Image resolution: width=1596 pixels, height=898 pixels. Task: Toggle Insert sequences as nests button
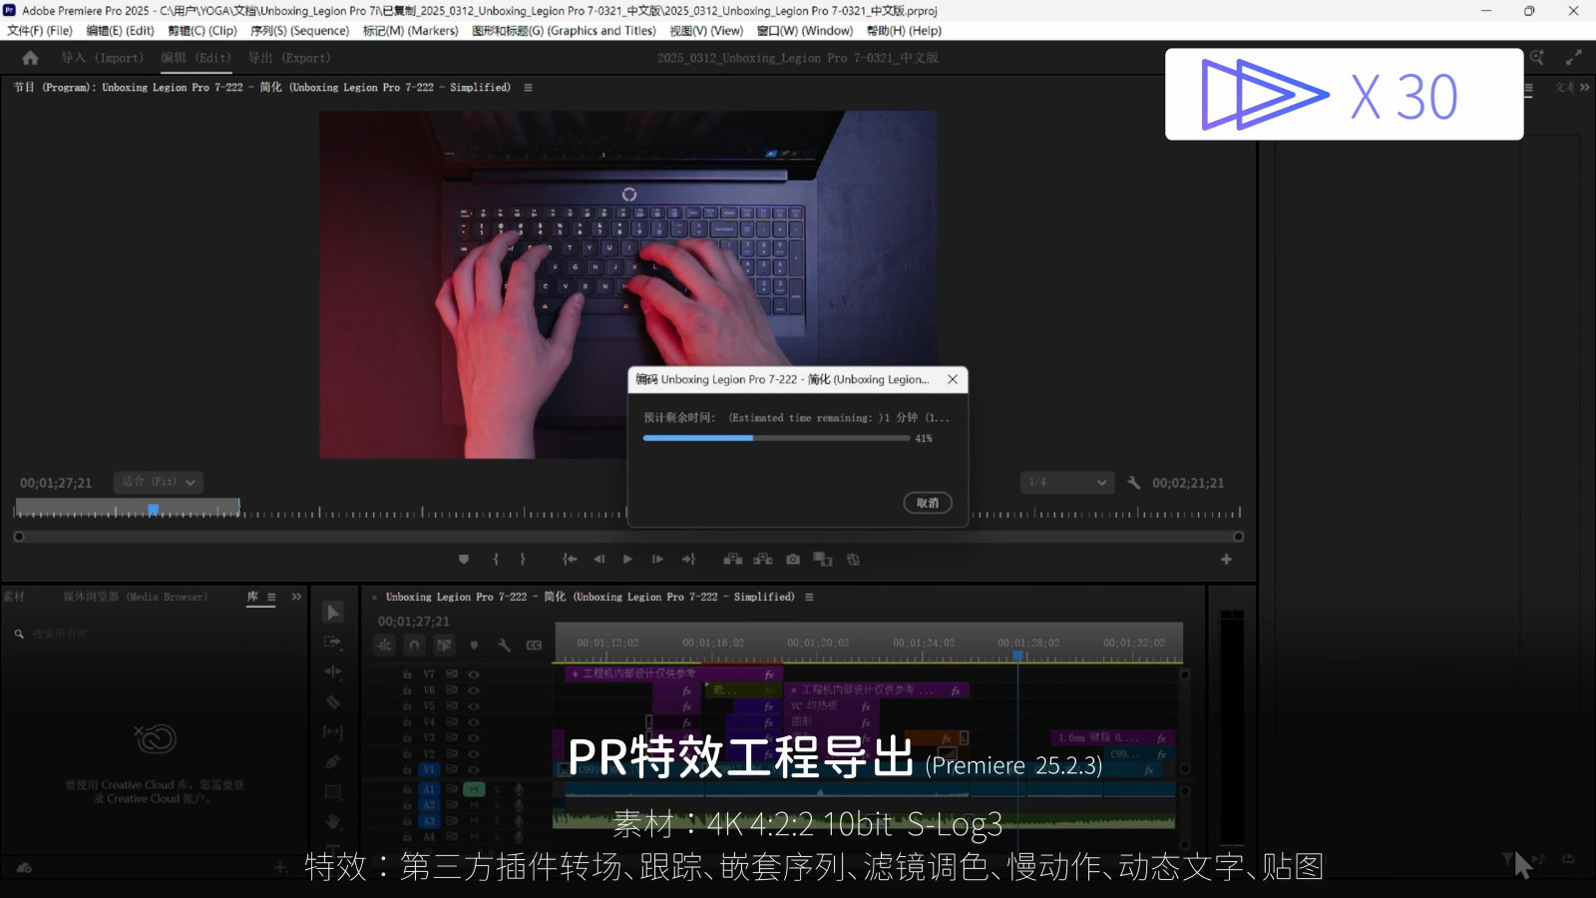click(x=384, y=646)
